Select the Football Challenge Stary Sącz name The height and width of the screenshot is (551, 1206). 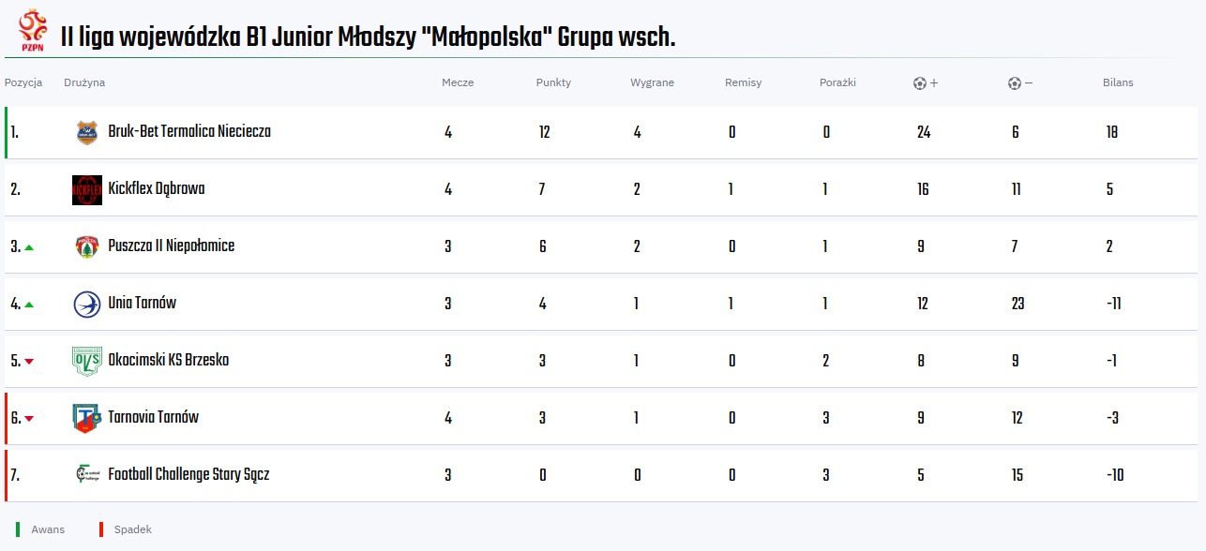pyautogui.click(x=188, y=474)
